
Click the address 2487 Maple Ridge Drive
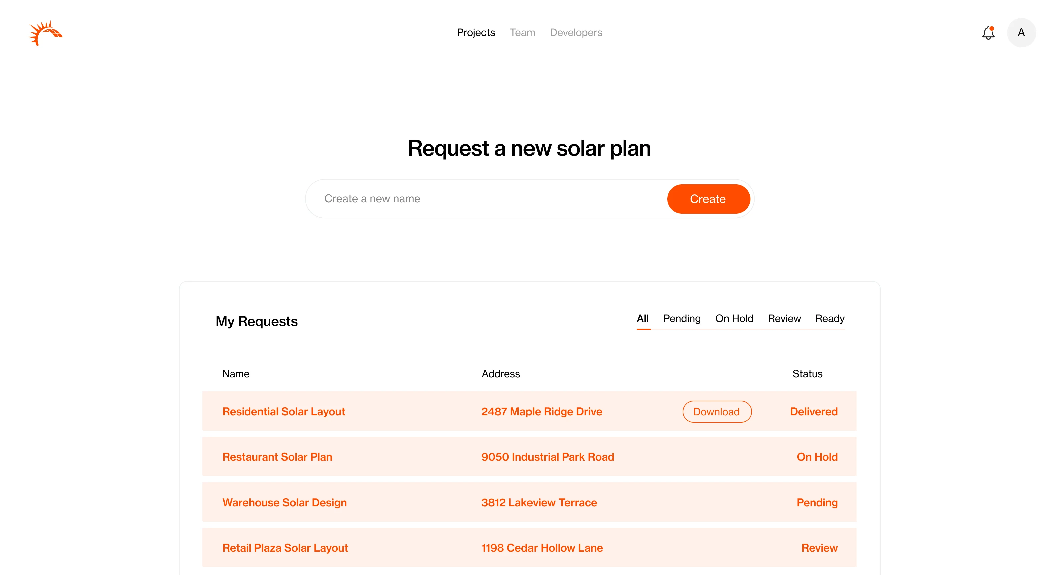point(542,412)
